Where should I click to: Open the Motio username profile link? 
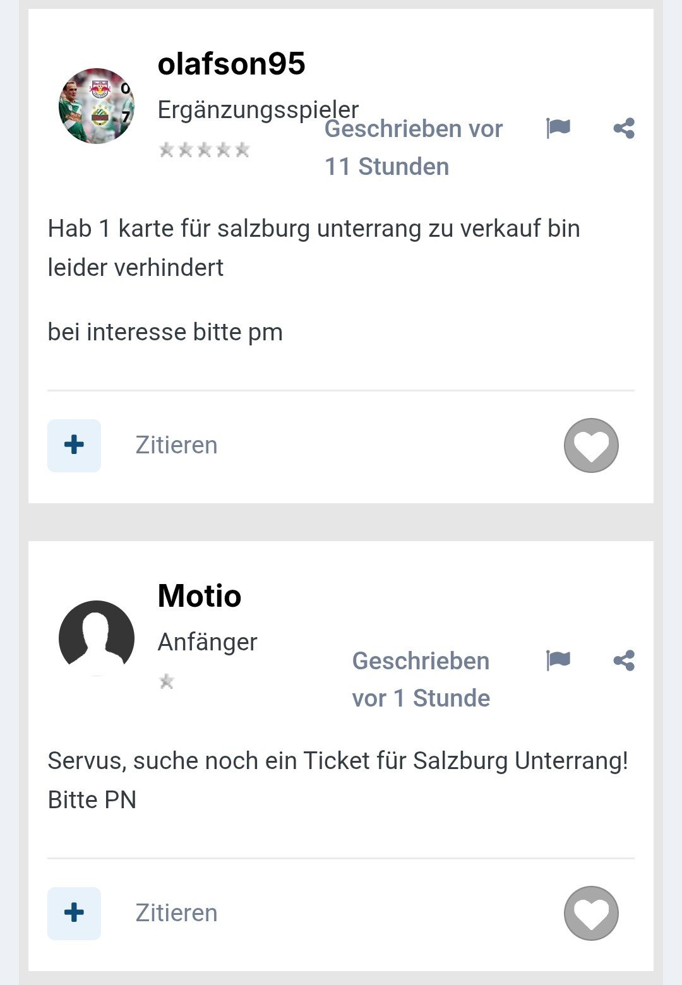pos(200,596)
